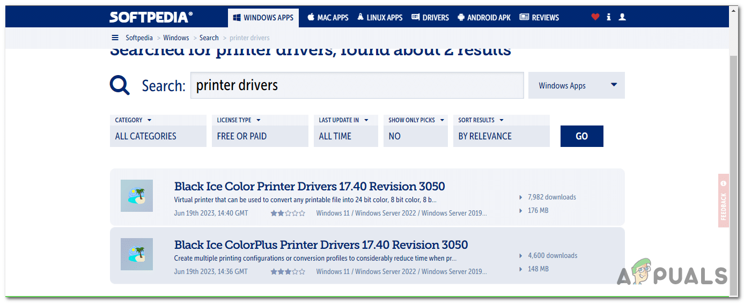This screenshot has height=303, width=744.
Task: Click the user account icon
Action: click(x=622, y=17)
